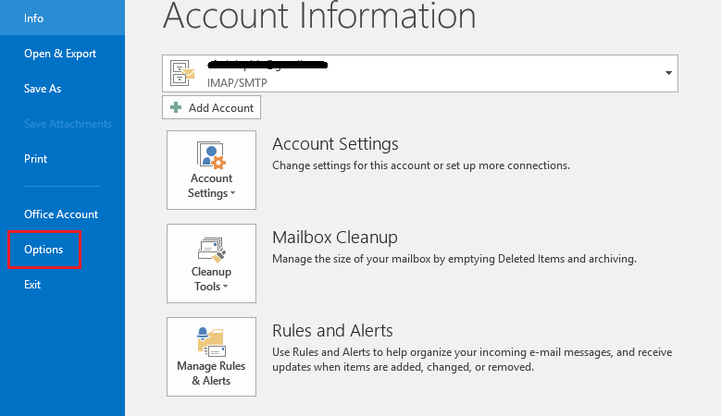
Task: Click the Account Settings person-gear icon
Action: point(212,155)
